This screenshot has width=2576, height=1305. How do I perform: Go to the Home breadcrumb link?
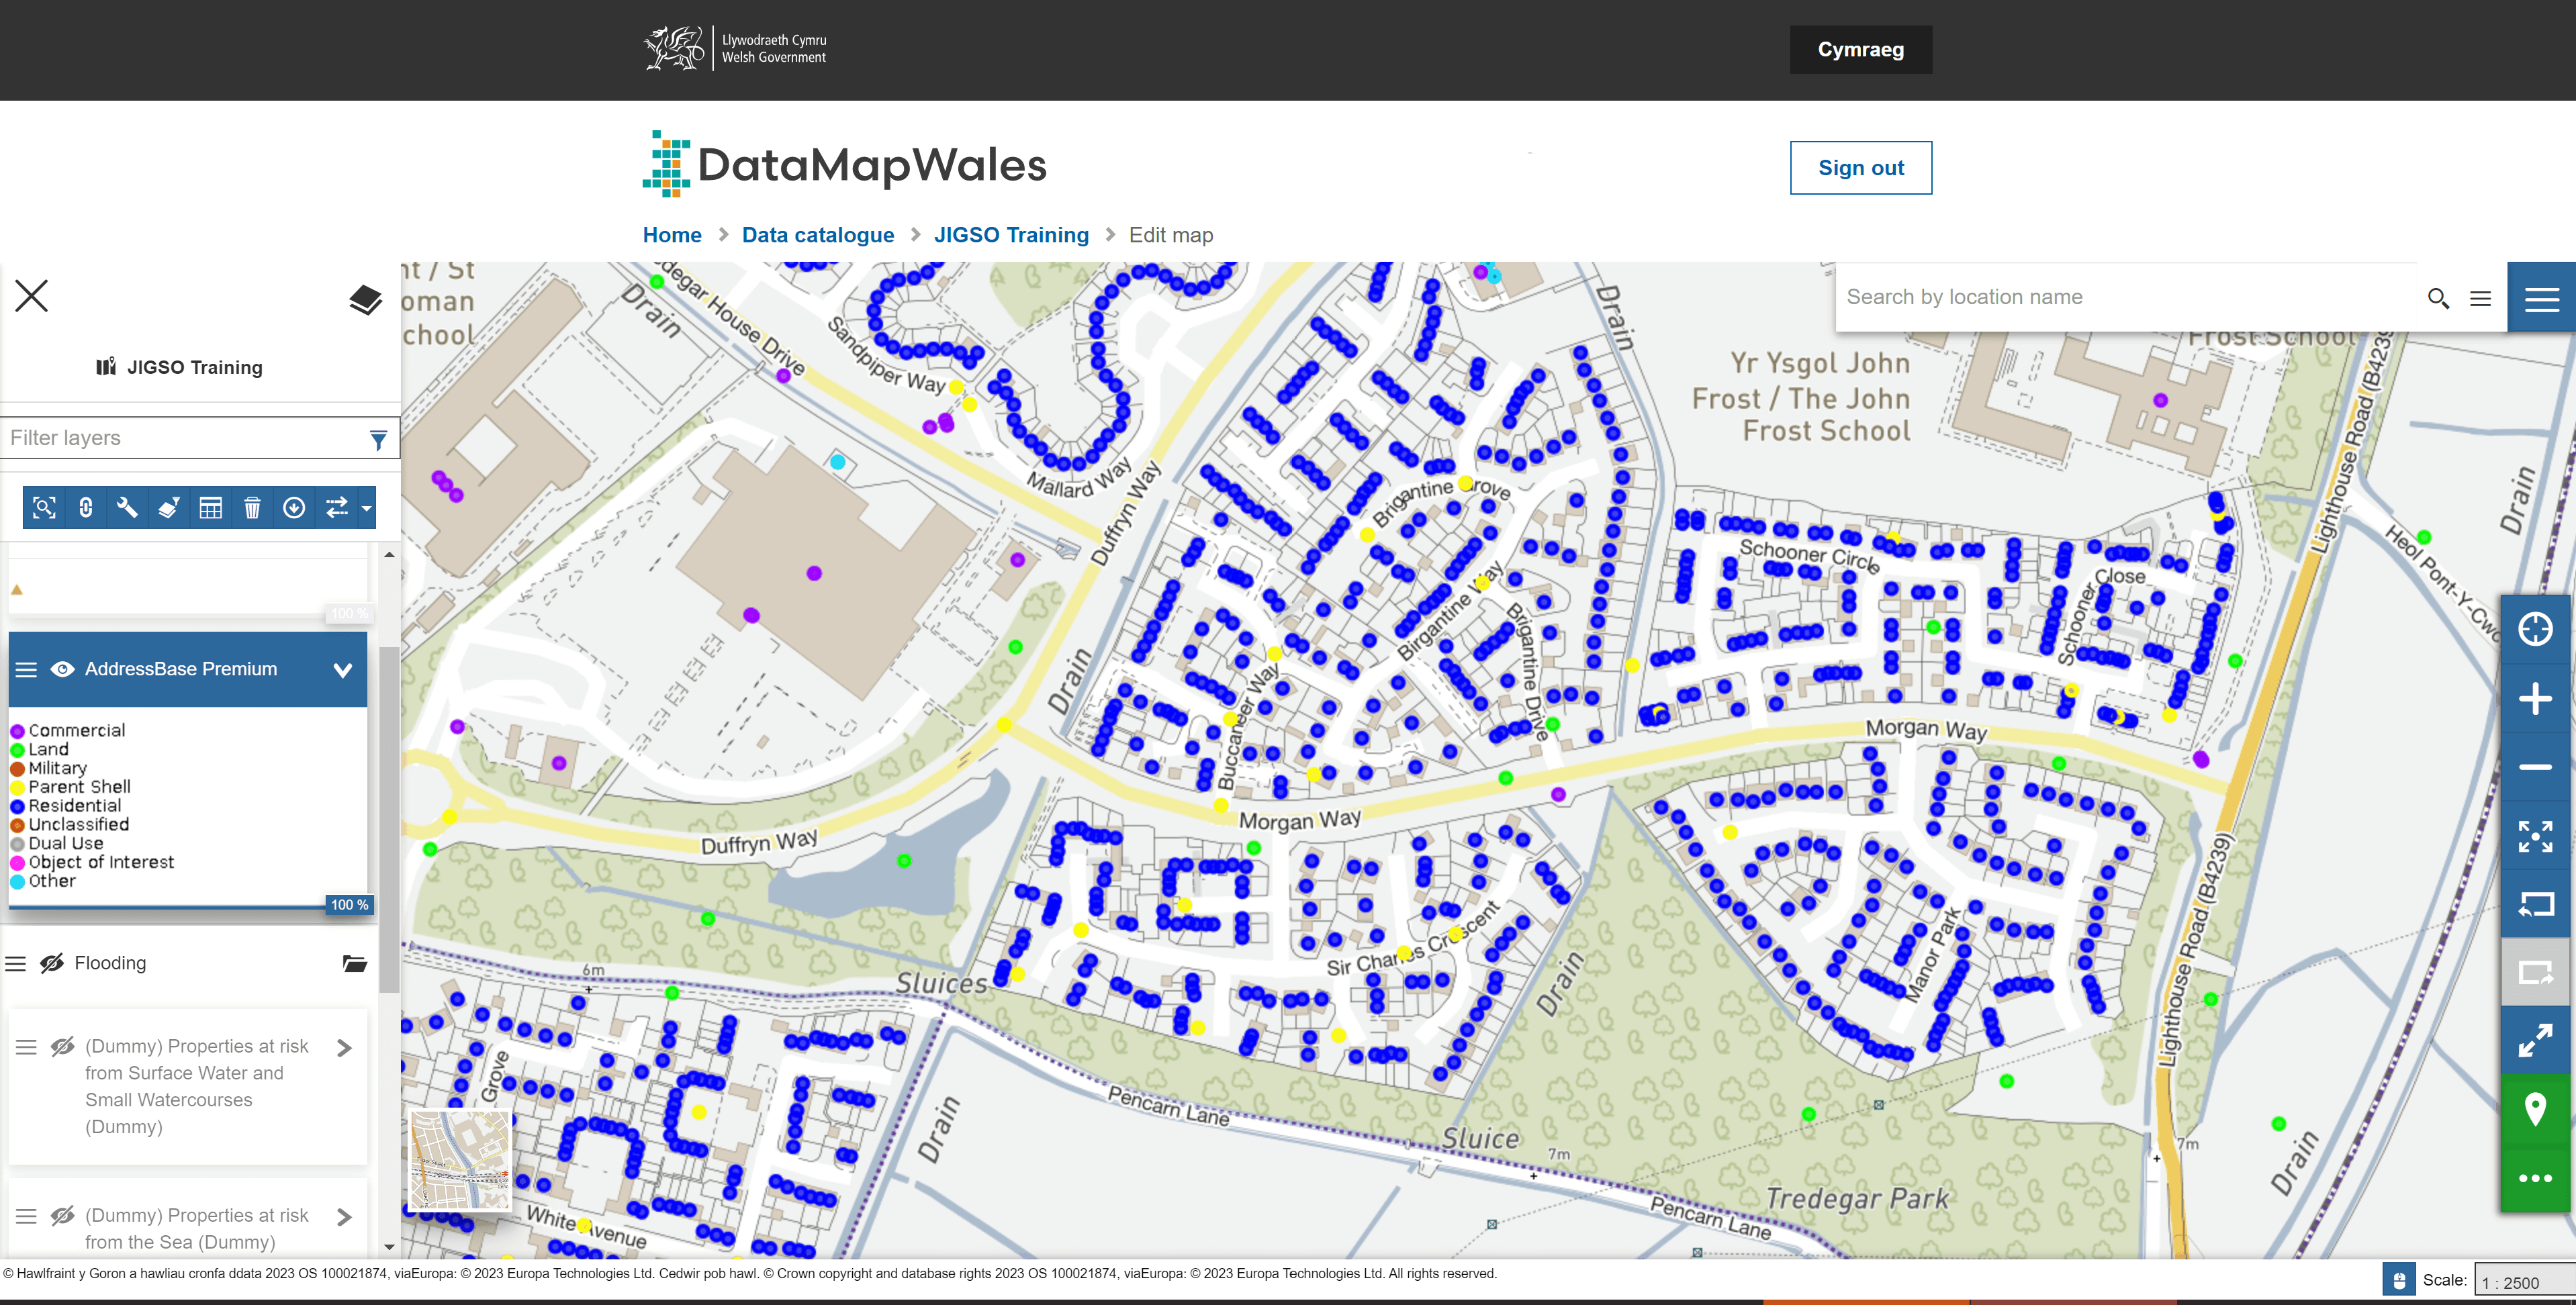pyautogui.click(x=672, y=235)
